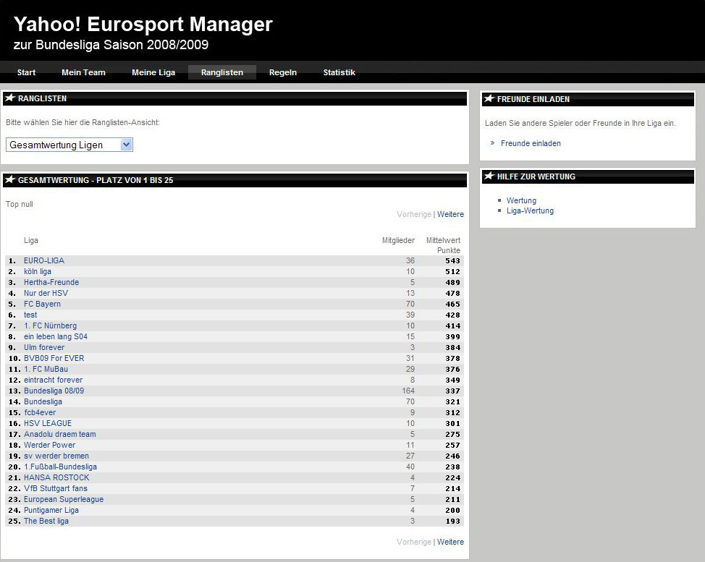Open the Liga-Wertung help link
This screenshot has height=562, width=705.
[x=530, y=210]
